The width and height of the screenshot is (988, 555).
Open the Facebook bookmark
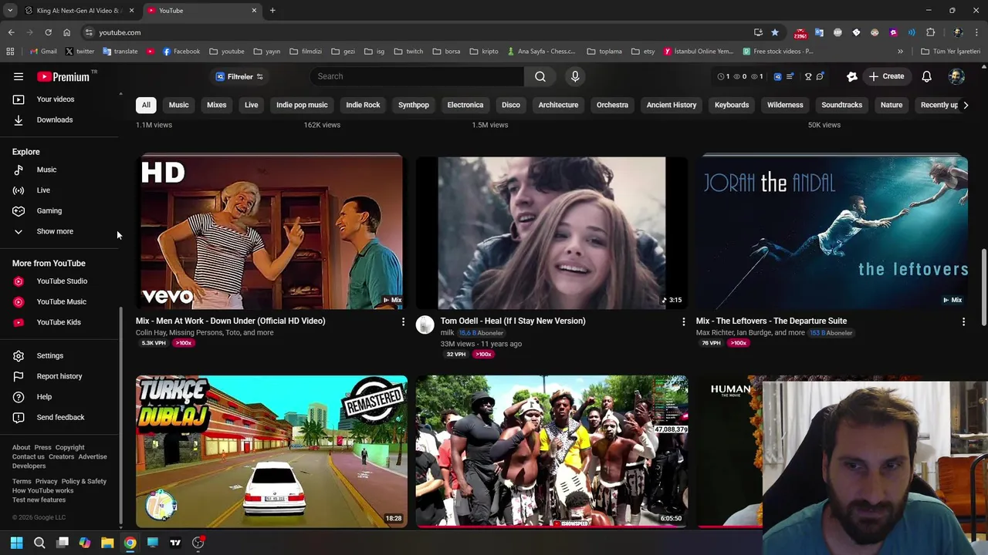[x=181, y=52]
